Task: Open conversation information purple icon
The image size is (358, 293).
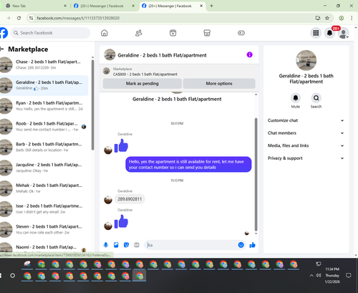Action: pyautogui.click(x=249, y=54)
